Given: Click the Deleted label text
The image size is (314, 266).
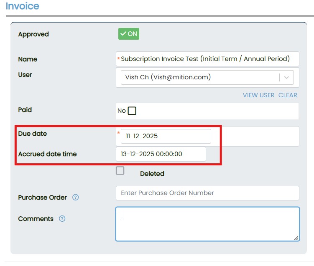Looking at the screenshot, I should coord(152,174).
